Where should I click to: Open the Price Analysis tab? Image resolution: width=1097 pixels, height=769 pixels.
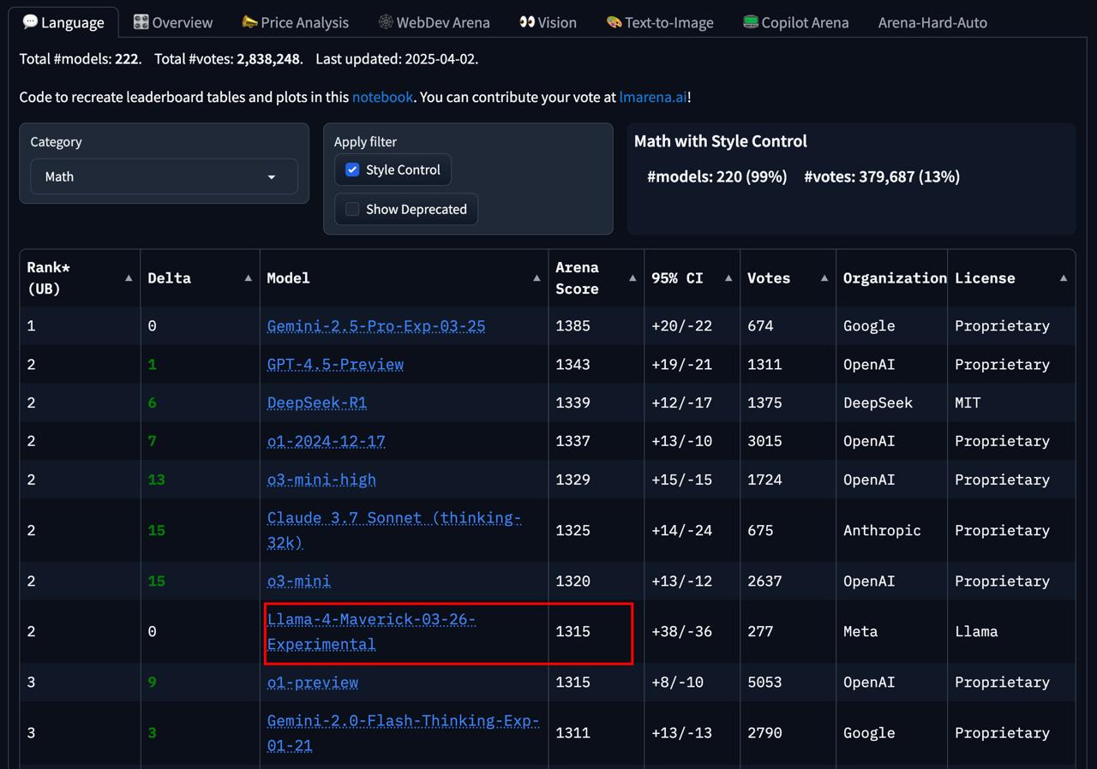click(295, 22)
